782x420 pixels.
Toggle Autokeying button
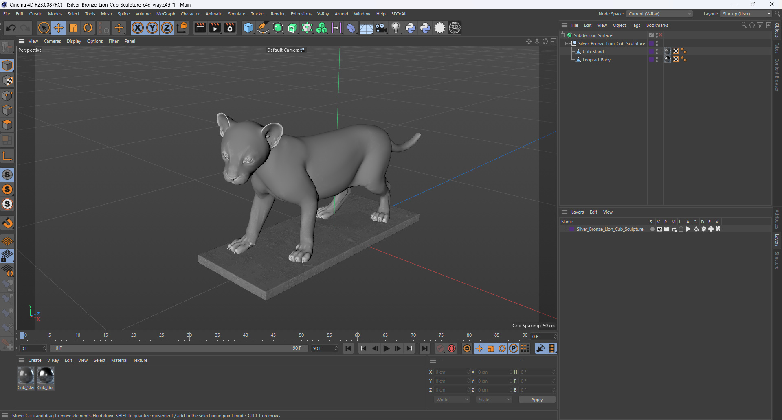(452, 348)
